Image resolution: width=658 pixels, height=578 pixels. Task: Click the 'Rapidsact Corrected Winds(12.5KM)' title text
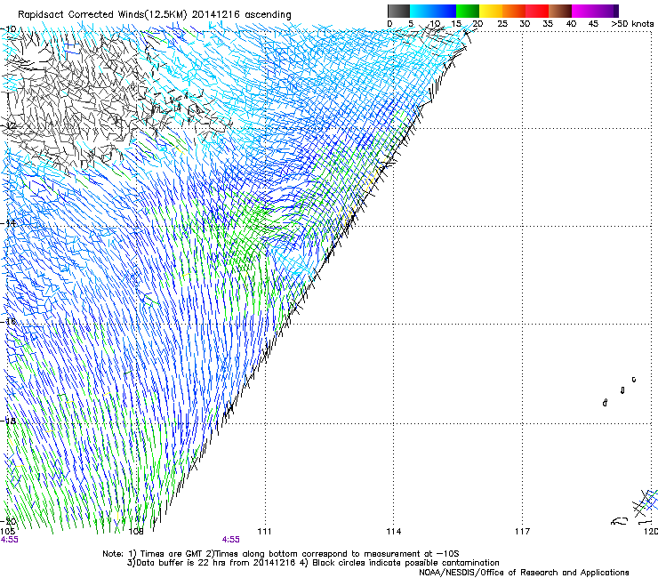click(x=102, y=15)
